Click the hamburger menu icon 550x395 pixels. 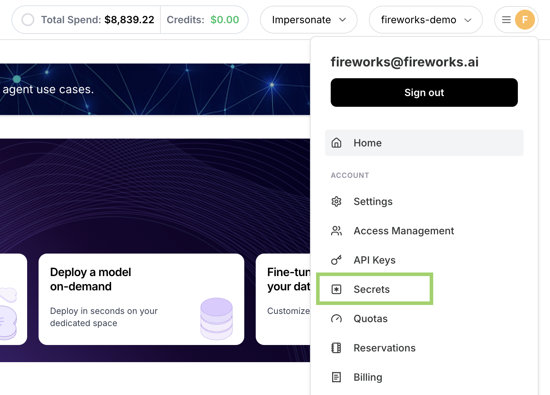[x=506, y=20]
